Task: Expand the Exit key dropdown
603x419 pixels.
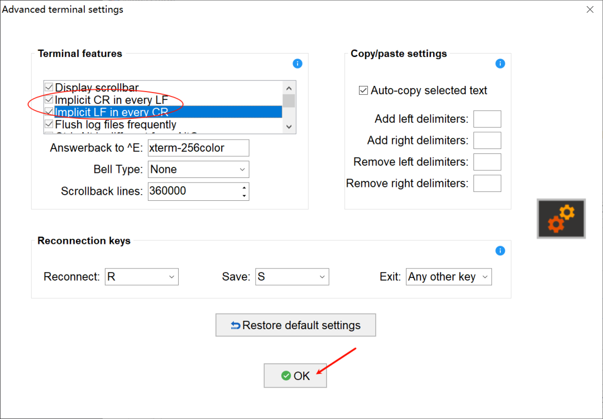Action: pyautogui.click(x=448, y=277)
